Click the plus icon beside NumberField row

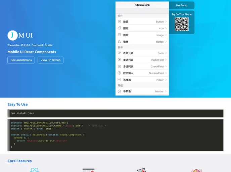[119, 73]
